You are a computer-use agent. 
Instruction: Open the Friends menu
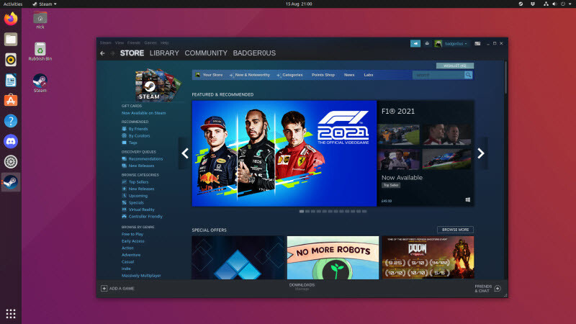134,43
